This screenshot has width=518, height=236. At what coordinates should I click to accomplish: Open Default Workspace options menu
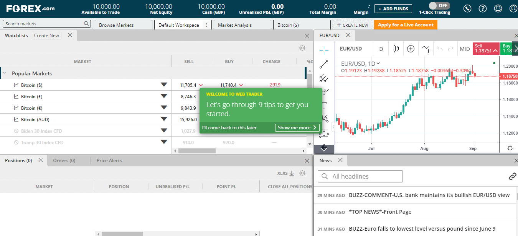point(206,25)
